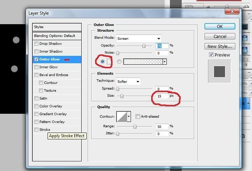Click the Noise slider handle

click(x=117, y=53)
